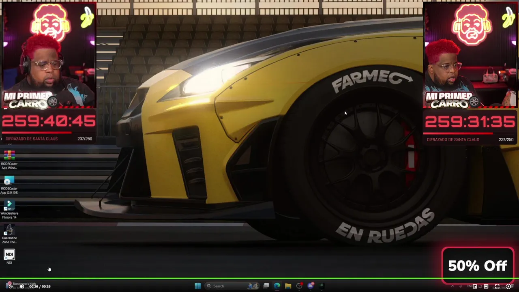Click the left webcam overlay thumbnail
The image size is (519, 292).
tap(49, 56)
